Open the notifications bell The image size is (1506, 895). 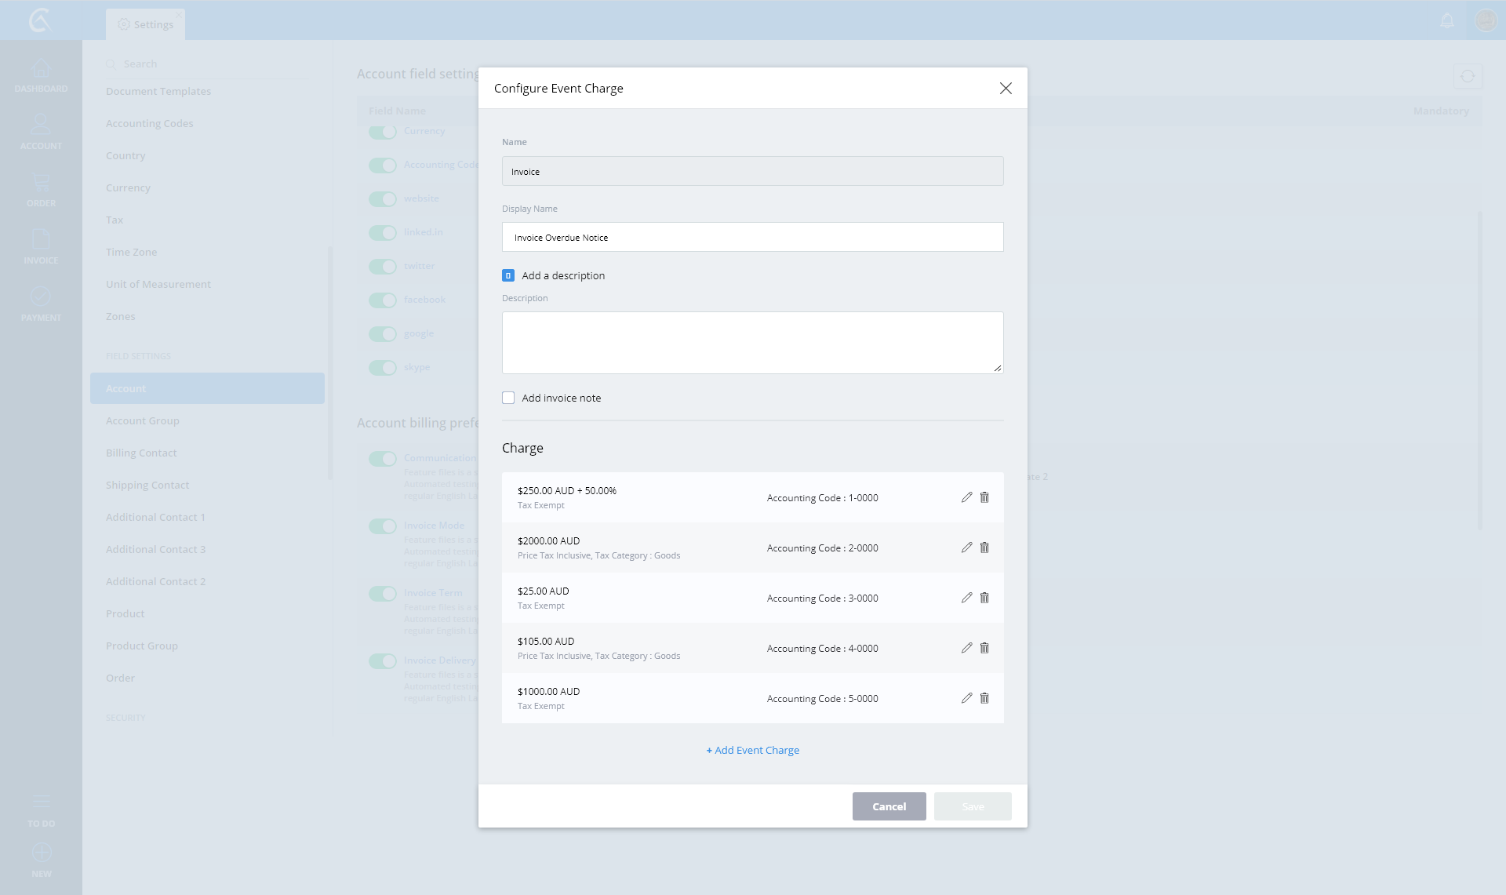1447,21
